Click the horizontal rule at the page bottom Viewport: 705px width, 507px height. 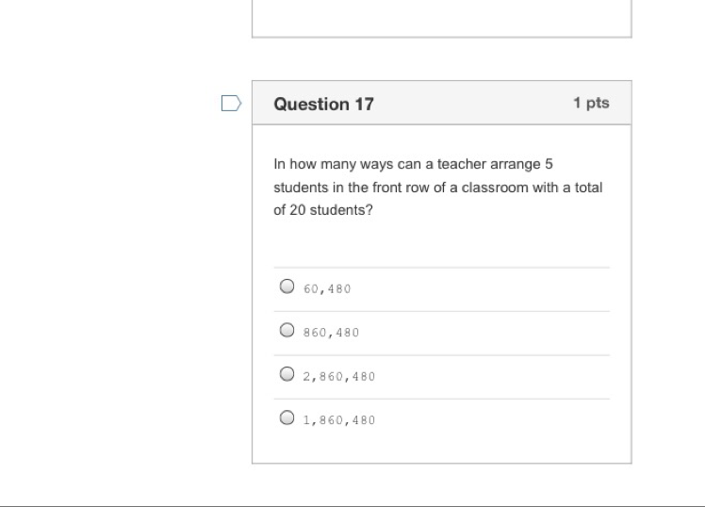(x=352, y=505)
